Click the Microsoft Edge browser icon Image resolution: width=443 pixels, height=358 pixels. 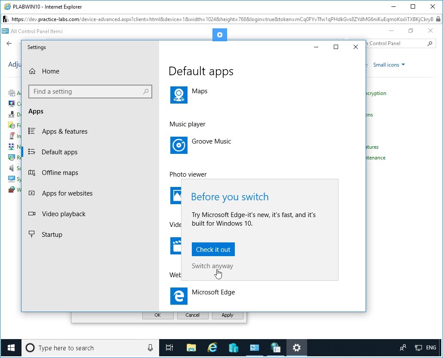tap(178, 296)
